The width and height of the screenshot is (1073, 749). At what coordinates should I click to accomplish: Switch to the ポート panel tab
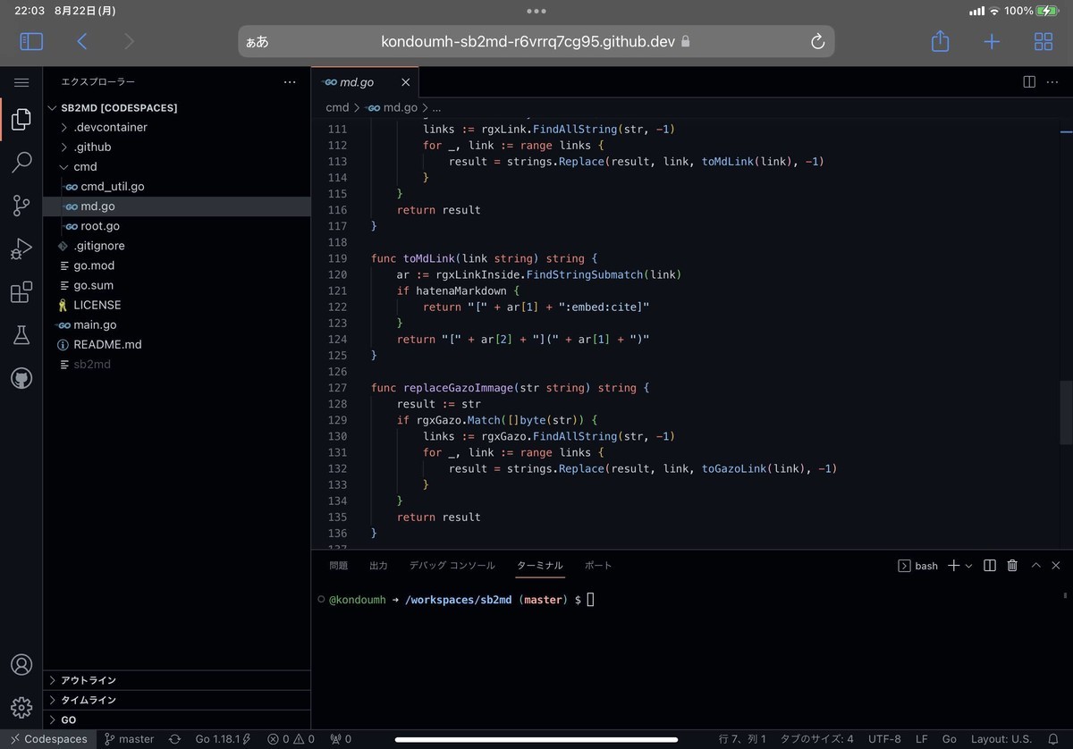click(598, 566)
